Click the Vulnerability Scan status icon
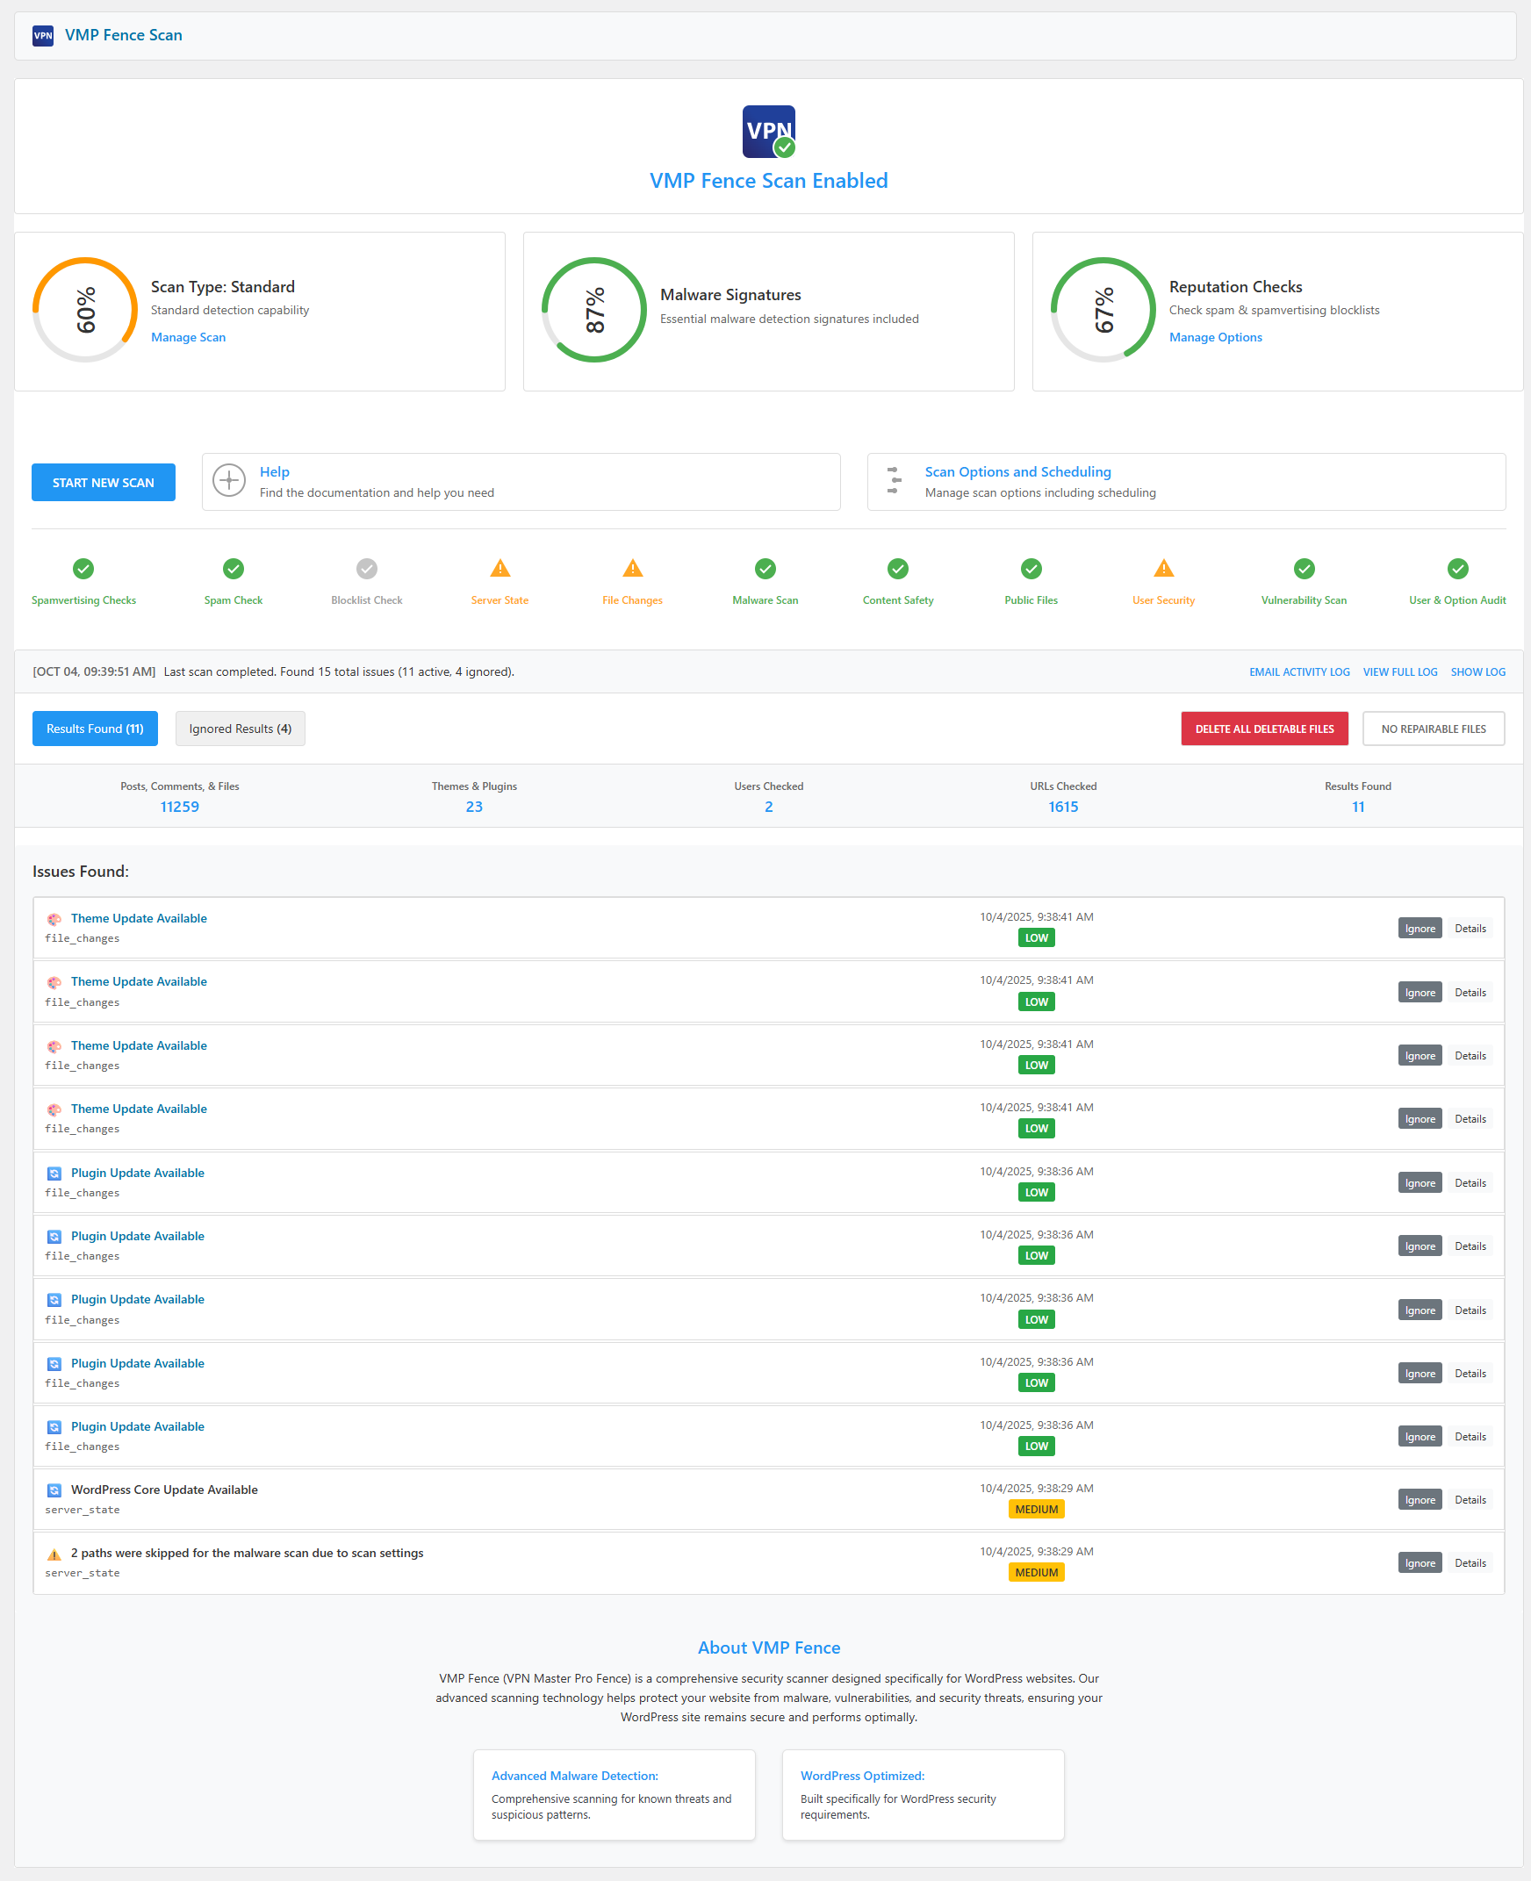Viewport: 1531px width, 1881px height. [1304, 569]
